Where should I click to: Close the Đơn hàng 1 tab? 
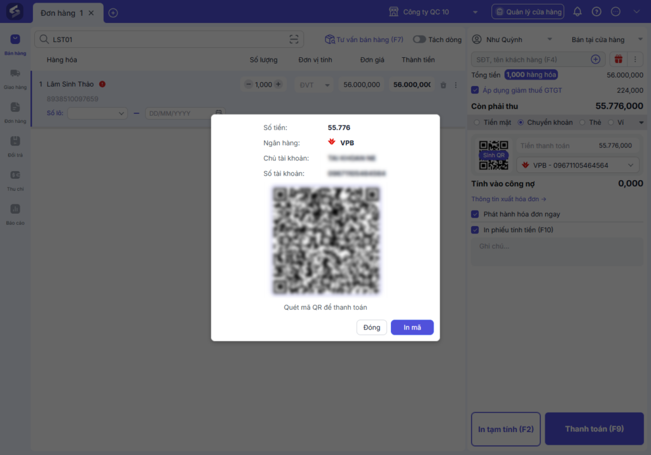(x=91, y=13)
